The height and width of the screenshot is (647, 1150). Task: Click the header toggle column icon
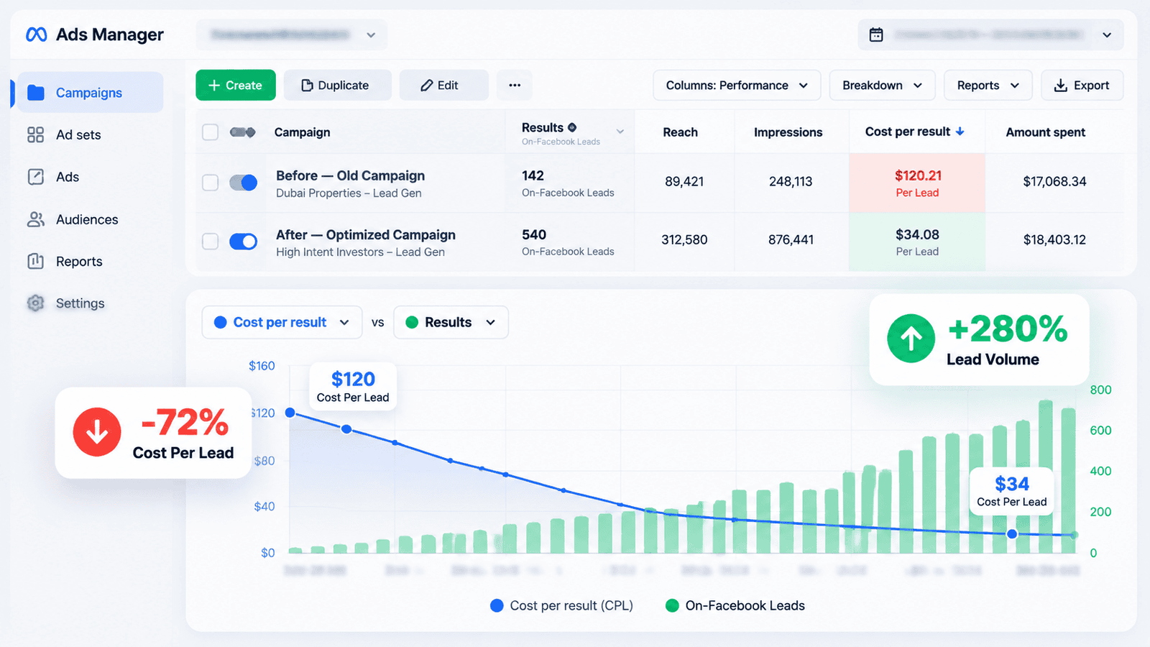coord(242,132)
